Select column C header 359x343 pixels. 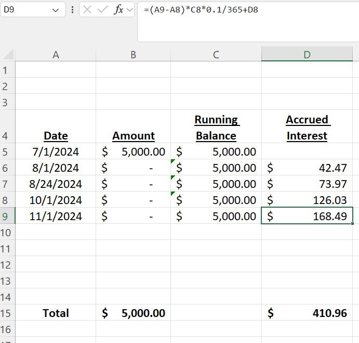tap(216, 55)
